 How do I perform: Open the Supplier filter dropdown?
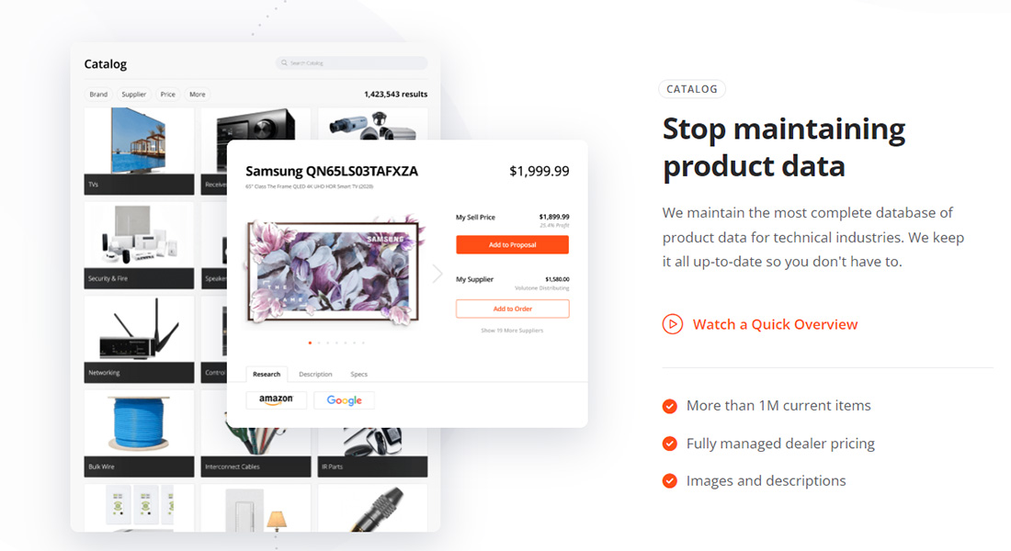[134, 94]
